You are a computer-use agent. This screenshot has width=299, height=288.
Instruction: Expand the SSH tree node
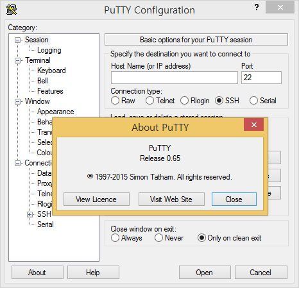click(30, 214)
